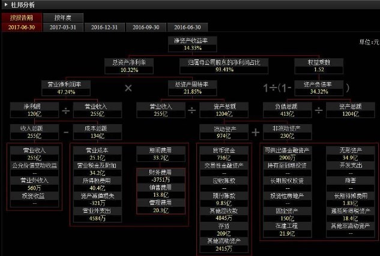Click the 营业净利润率 47.24% box

66,88
